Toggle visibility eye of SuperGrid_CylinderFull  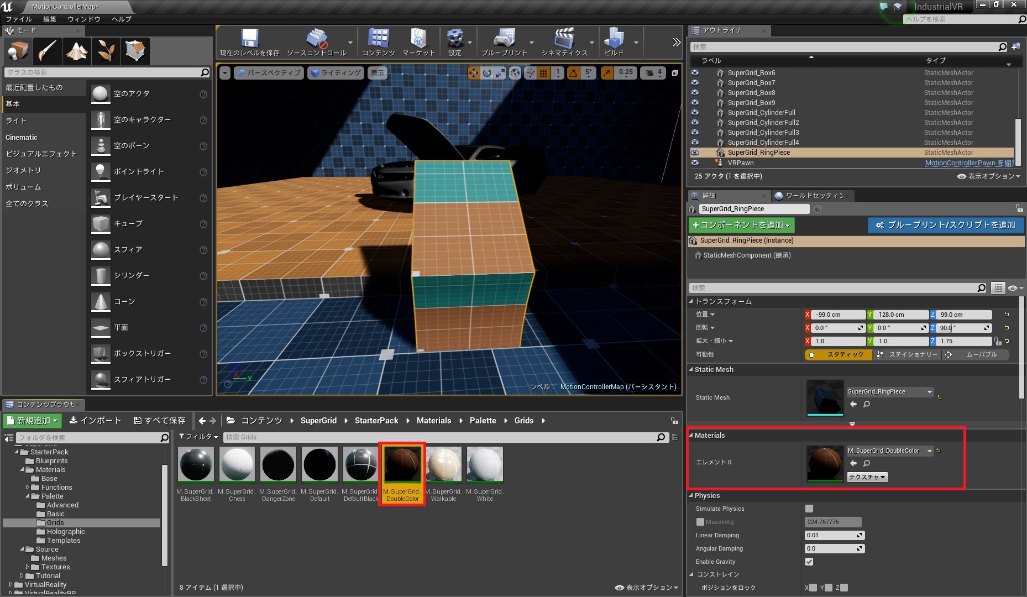[x=695, y=112]
